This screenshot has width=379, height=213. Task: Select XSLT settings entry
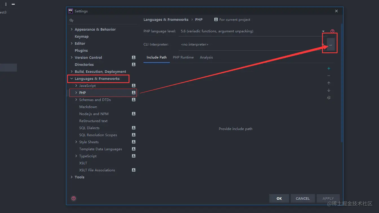(83, 163)
